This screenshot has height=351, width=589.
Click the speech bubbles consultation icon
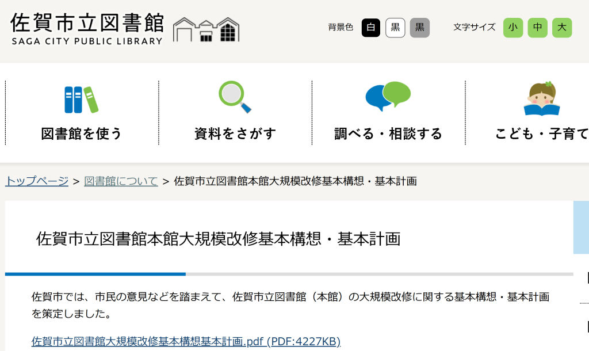[388, 96]
